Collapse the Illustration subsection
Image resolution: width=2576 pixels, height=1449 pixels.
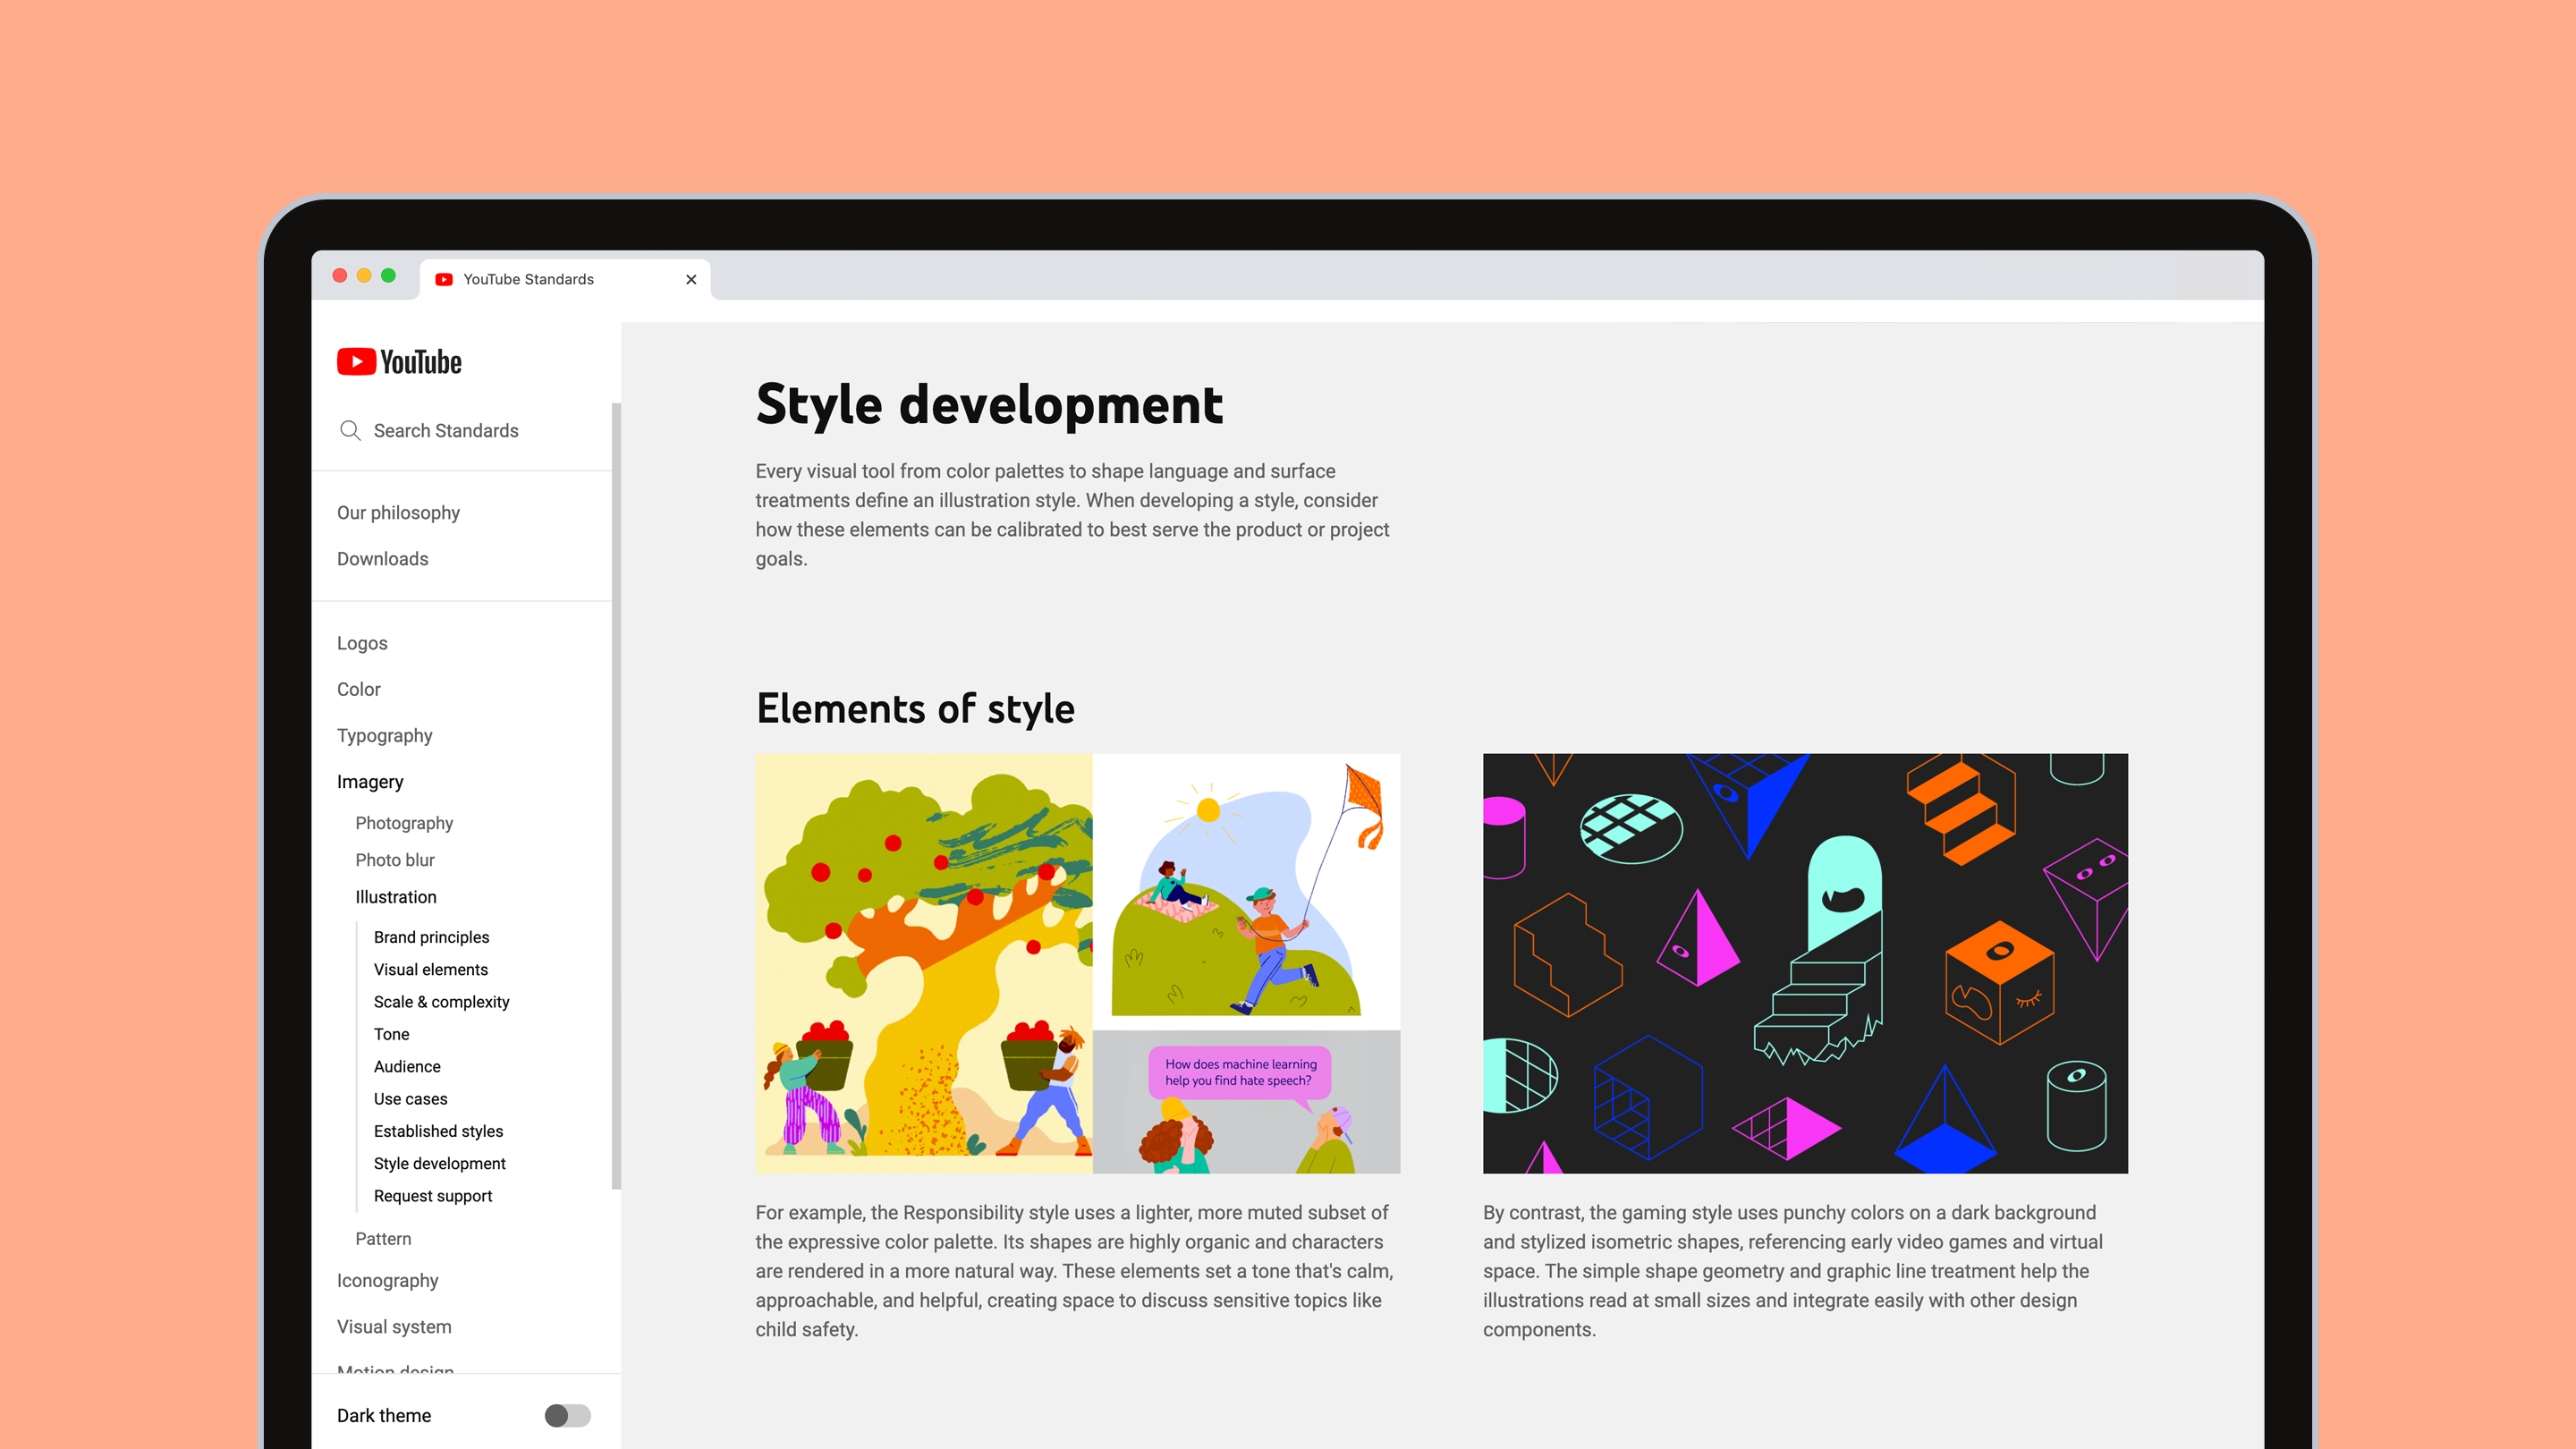pyautogui.click(x=396, y=897)
